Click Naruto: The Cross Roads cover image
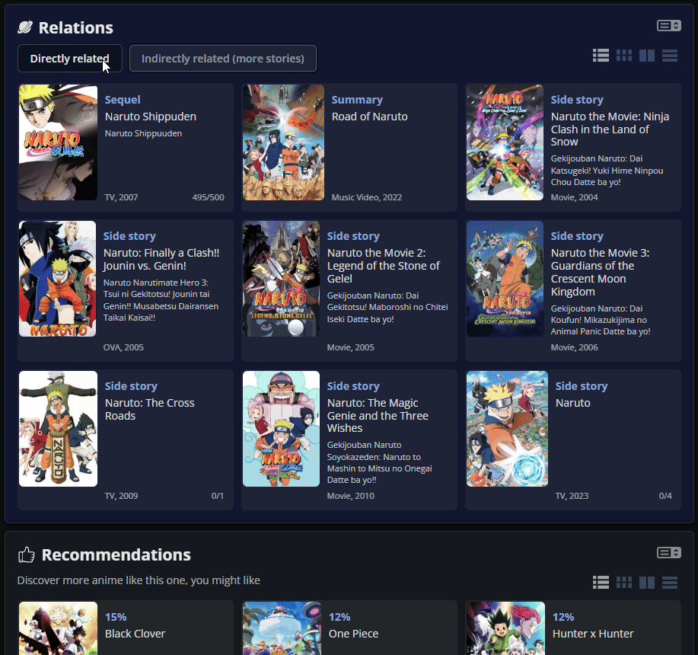The width and height of the screenshot is (698, 655). coord(58,429)
